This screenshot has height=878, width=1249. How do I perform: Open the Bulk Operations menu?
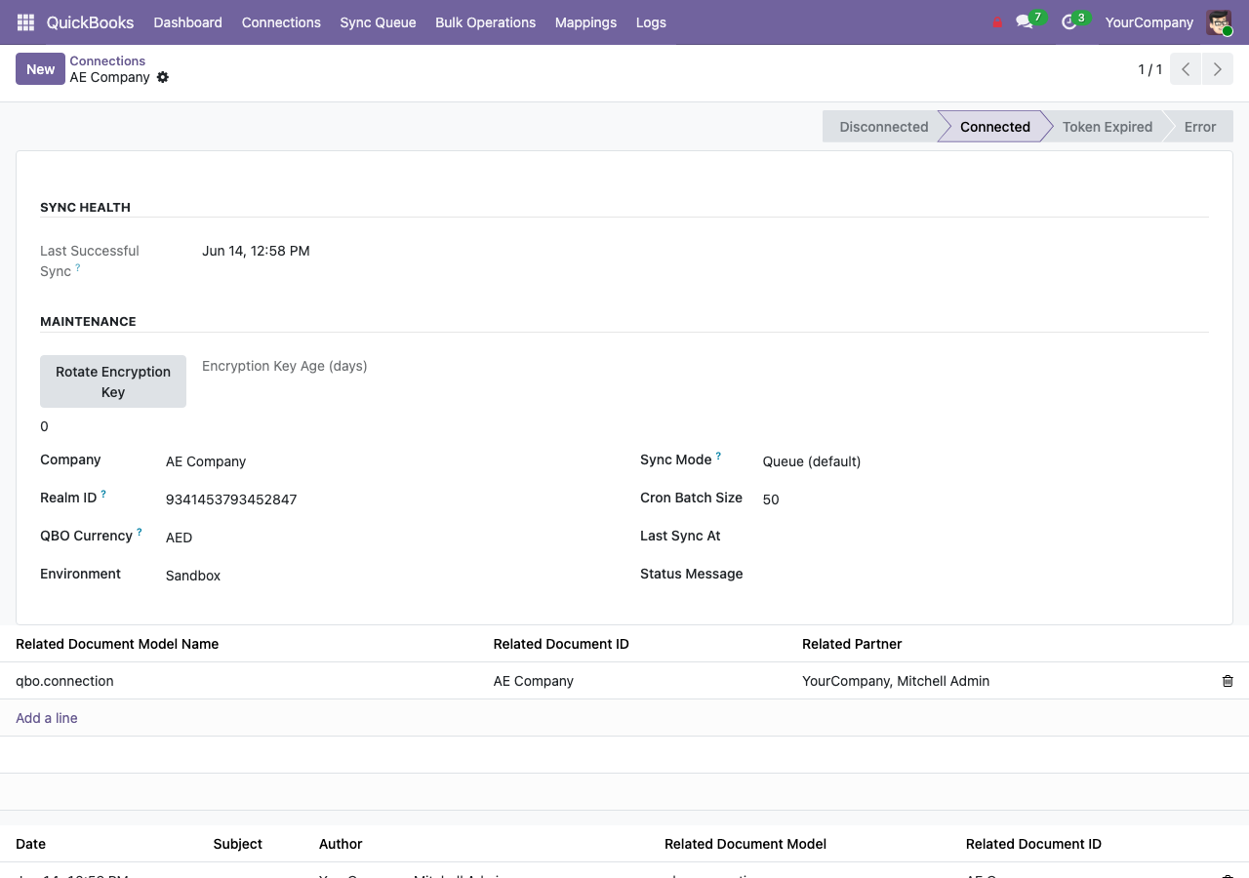pos(485,22)
